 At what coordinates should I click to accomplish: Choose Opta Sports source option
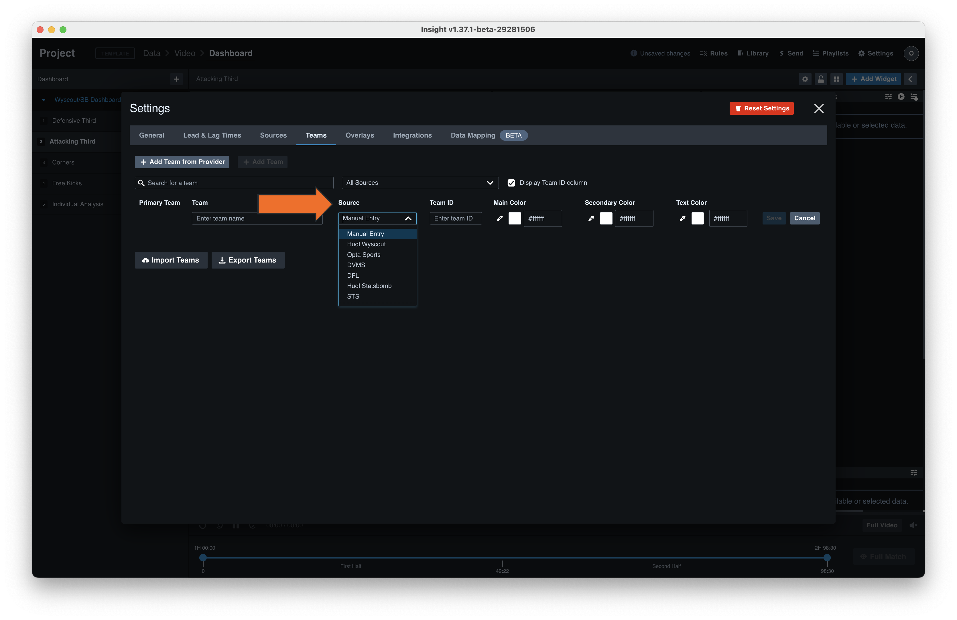click(x=377, y=255)
